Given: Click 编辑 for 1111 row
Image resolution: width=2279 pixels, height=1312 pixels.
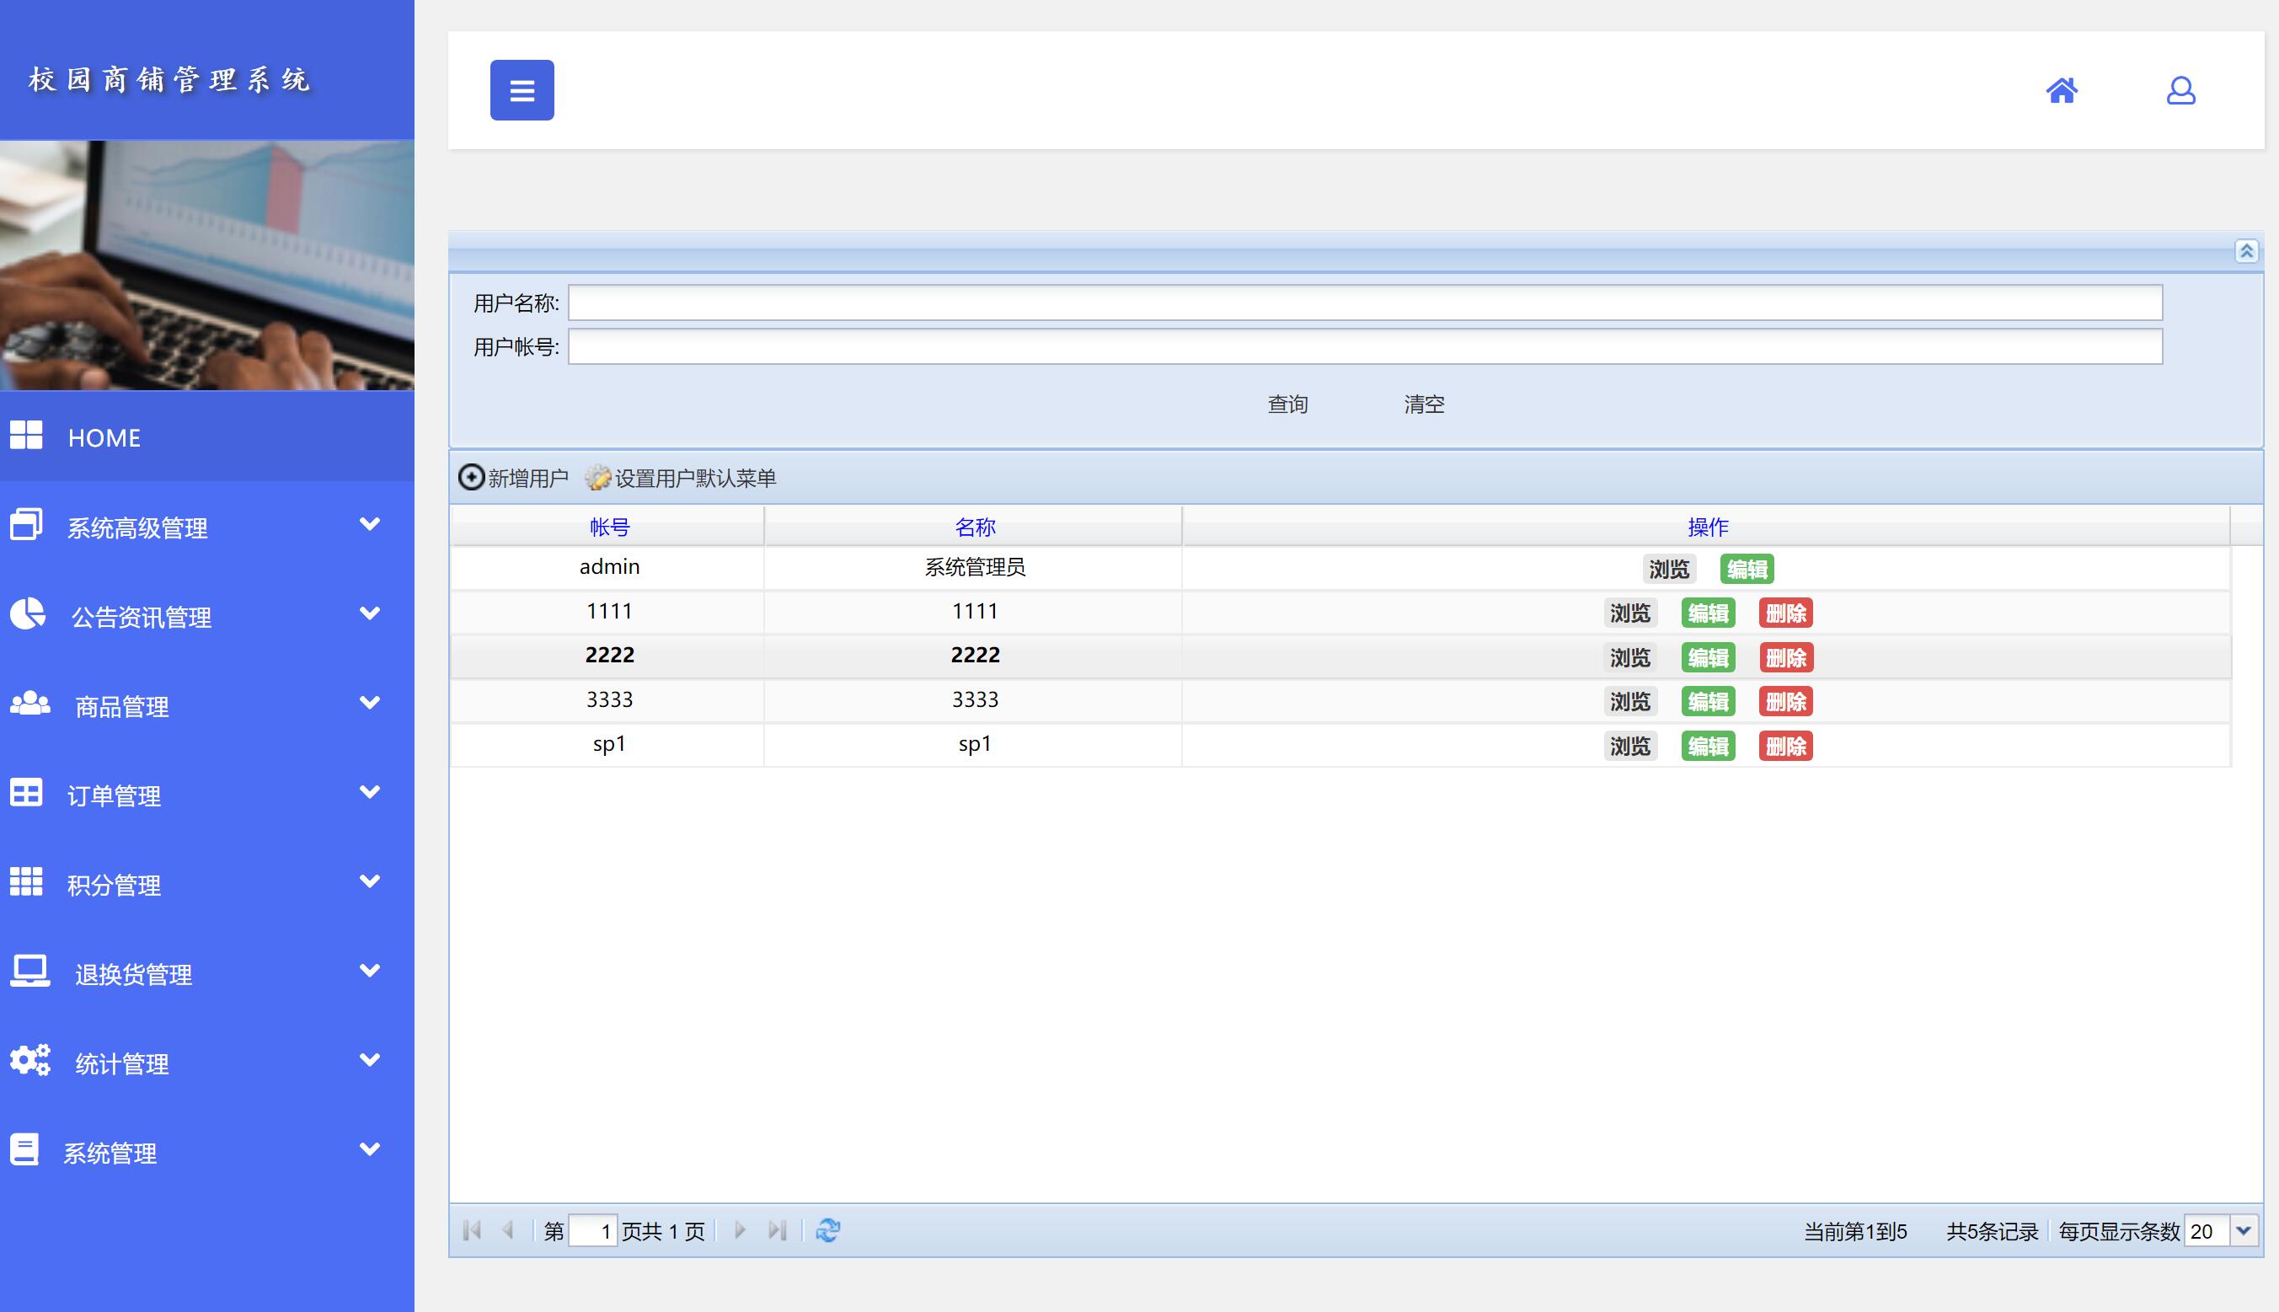Looking at the screenshot, I should point(1708,613).
